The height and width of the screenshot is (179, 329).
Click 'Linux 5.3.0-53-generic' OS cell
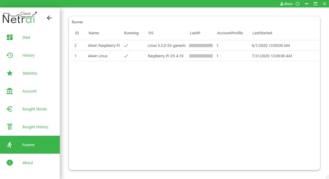click(167, 45)
